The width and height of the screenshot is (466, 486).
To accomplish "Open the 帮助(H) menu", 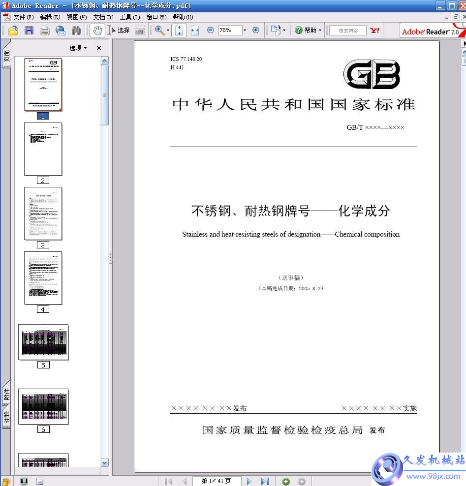I will tap(183, 17).
